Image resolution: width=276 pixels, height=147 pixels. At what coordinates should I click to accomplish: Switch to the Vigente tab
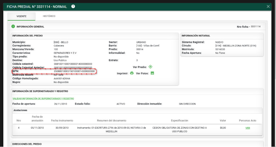tap(21, 16)
